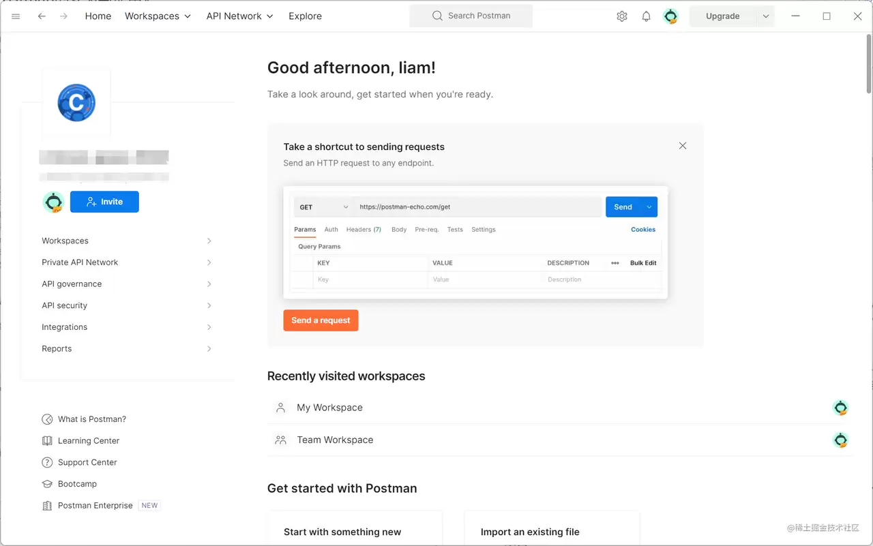The image size is (873, 546).
Task: Click the Search Postman field
Action: (x=471, y=16)
